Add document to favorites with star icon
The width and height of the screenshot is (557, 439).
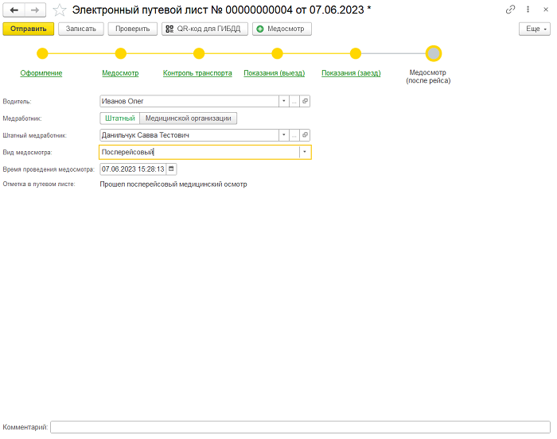point(60,10)
